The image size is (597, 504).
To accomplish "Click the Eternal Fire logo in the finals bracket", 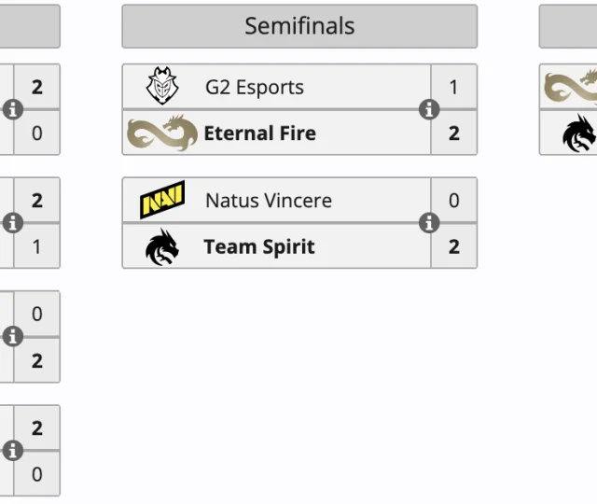I will click(571, 87).
